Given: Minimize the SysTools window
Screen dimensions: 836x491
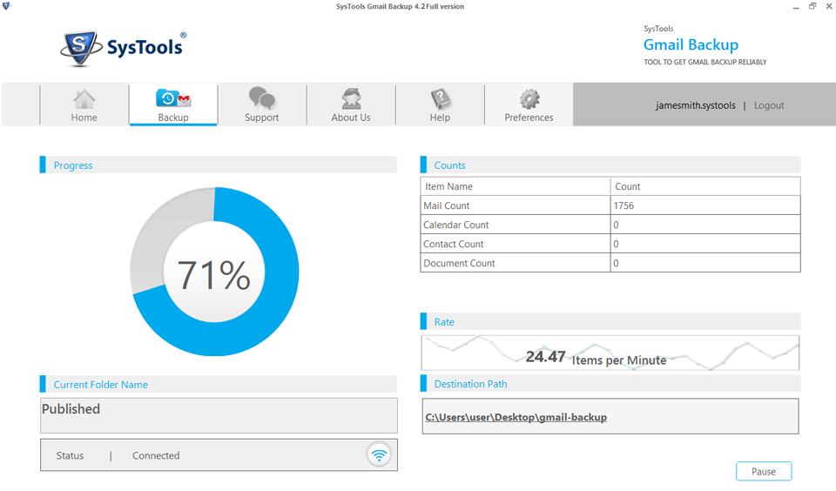Looking at the screenshot, I should [x=796, y=6].
